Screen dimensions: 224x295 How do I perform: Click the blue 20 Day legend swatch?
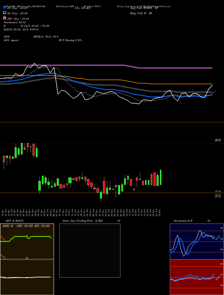click(5, 8)
